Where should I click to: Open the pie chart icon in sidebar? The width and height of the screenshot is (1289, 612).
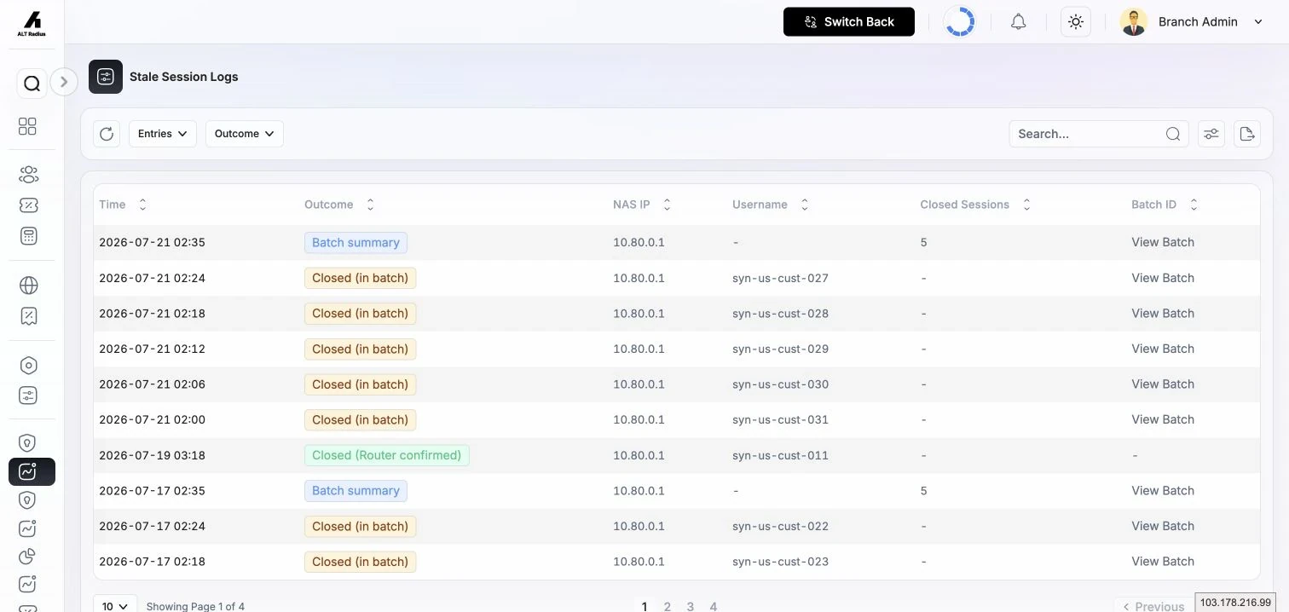coord(28,557)
